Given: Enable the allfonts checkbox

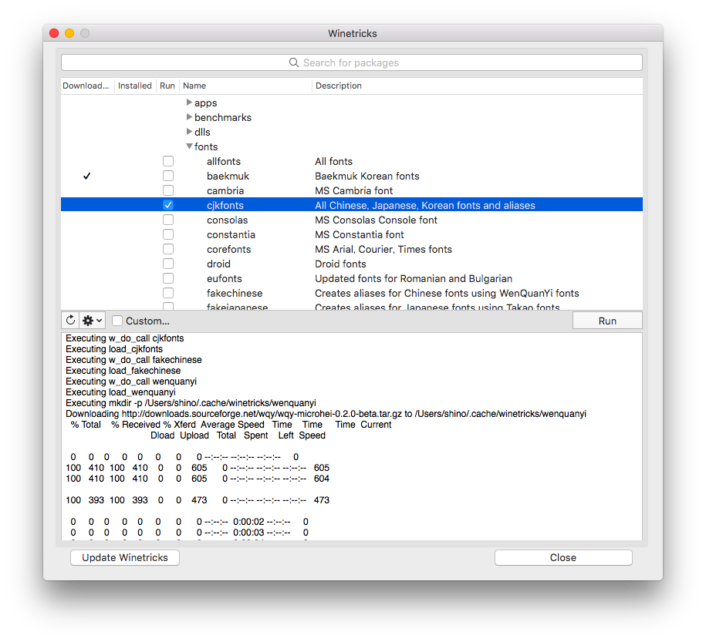Looking at the screenshot, I should tap(167, 160).
